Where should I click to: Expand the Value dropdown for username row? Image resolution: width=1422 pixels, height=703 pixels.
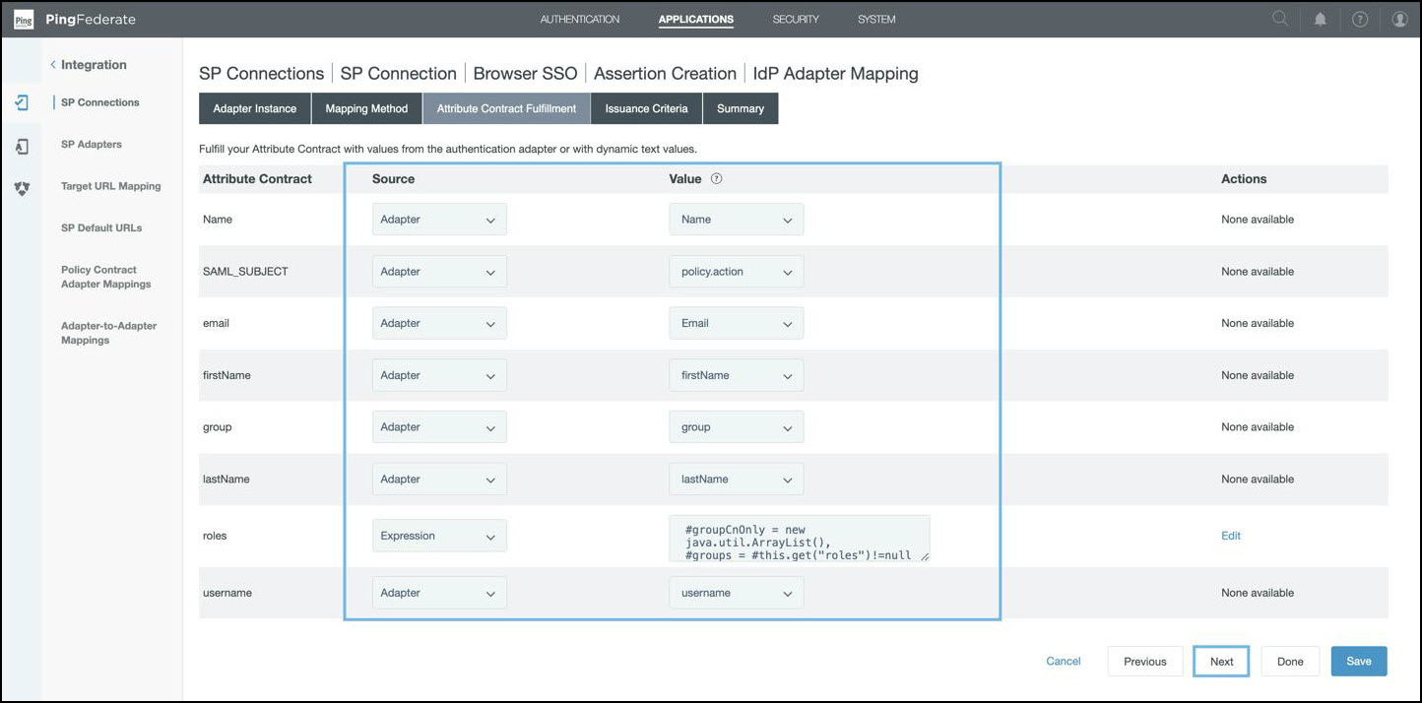click(736, 593)
